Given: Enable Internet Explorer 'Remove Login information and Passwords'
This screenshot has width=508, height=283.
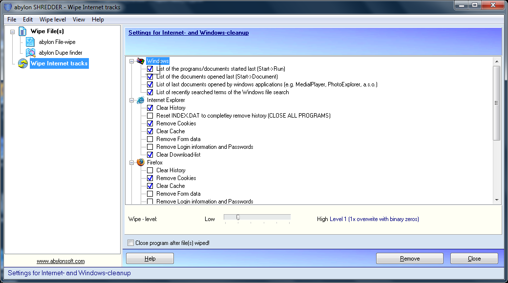Looking at the screenshot, I should (x=150, y=147).
